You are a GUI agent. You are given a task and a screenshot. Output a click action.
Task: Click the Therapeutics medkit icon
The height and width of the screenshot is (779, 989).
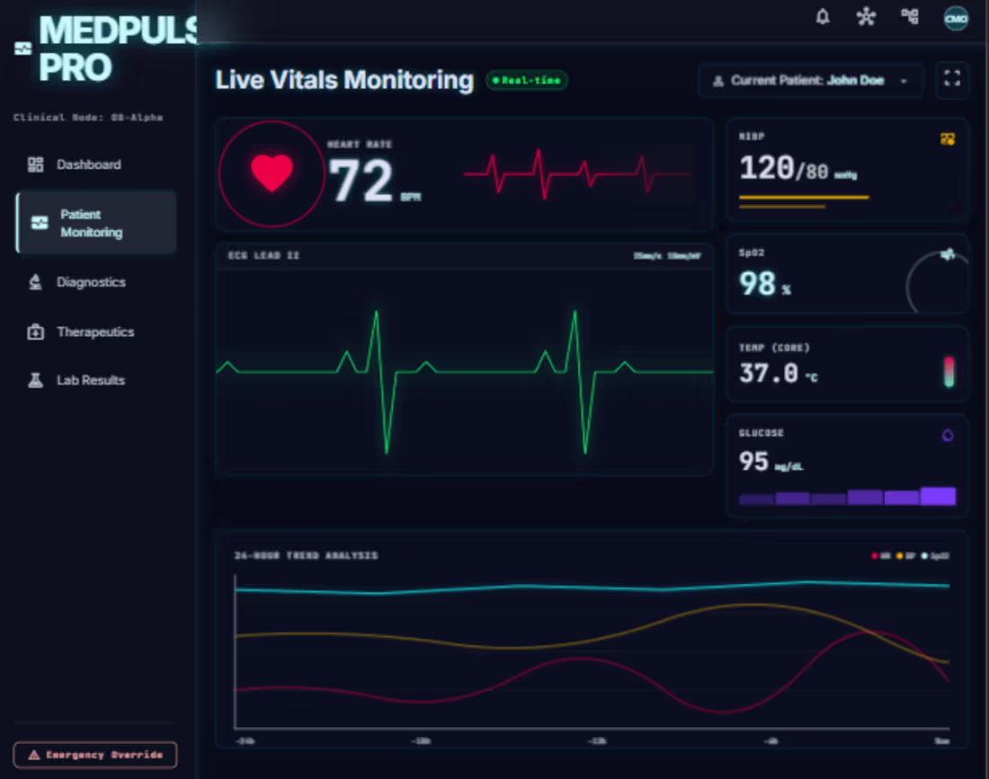[x=35, y=332]
